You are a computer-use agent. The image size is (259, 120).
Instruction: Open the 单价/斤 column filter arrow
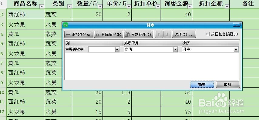(x=129, y=6)
